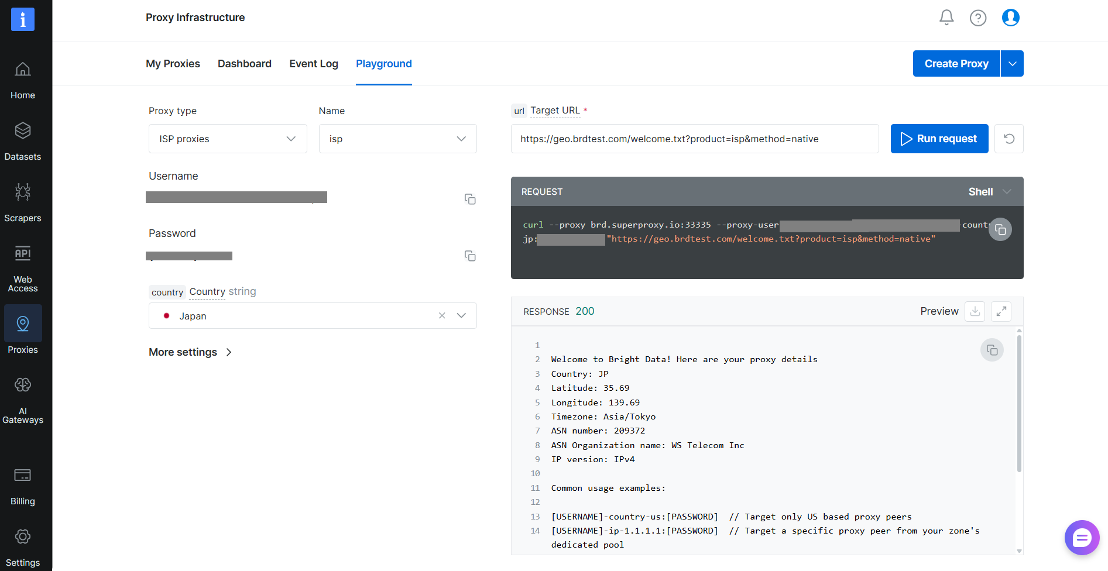This screenshot has height=571, width=1108.
Task: Open the Create Proxy dropdown arrow
Action: coord(1012,64)
